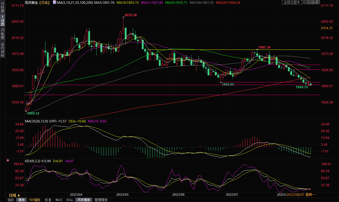Open the VIP指标 tab
Image resolution: width=339 pixels, height=202 pixels.
click(x=35, y=200)
